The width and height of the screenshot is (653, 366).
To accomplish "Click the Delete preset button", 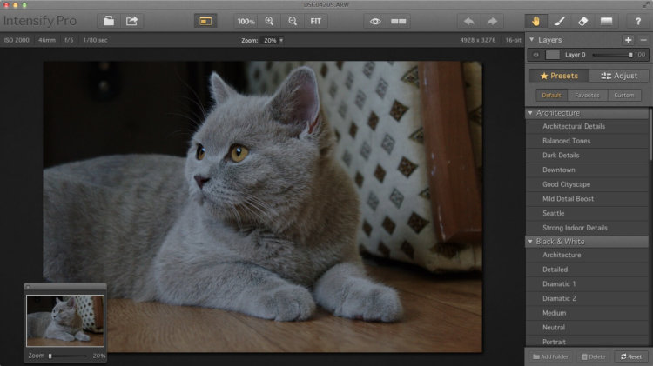I will pos(594,356).
